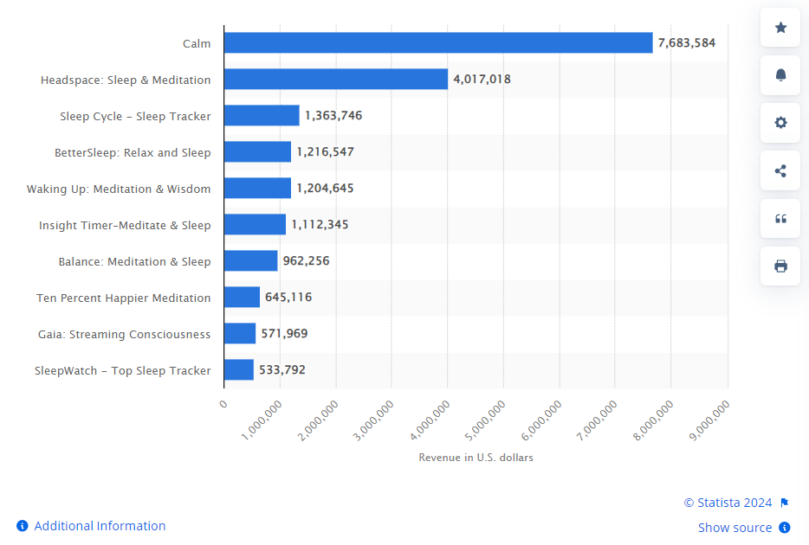Click the Waking Up: Meditation & Wisdom bar

pyautogui.click(x=257, y=188)
